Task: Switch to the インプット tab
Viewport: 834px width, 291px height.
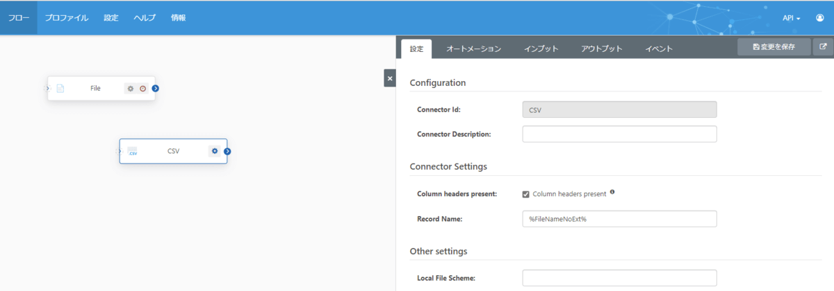Action: coord(541,48)
